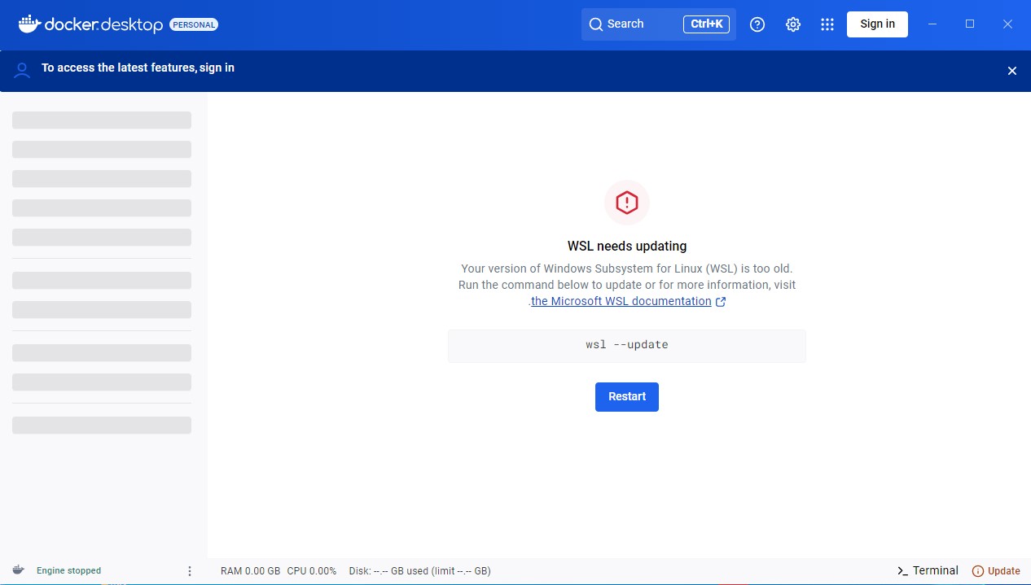Click the RAM 0.00 GB readout

click(250, 571)
